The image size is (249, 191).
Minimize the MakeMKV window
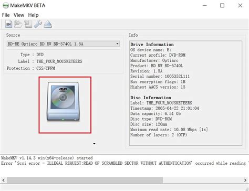pos(205,5)
